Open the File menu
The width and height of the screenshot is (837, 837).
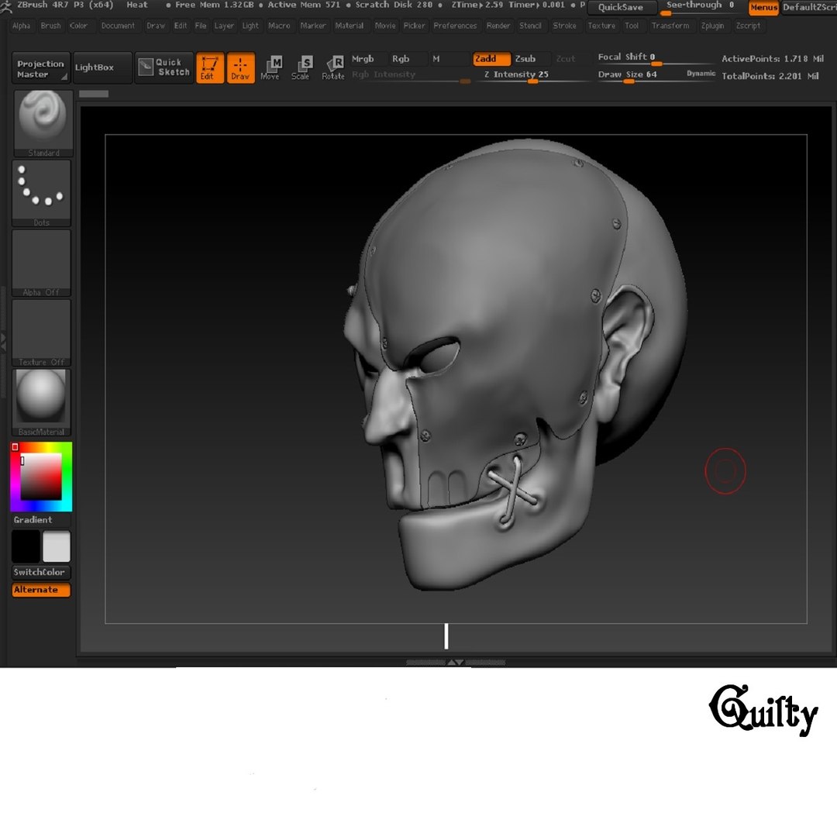tap(201, 26)
